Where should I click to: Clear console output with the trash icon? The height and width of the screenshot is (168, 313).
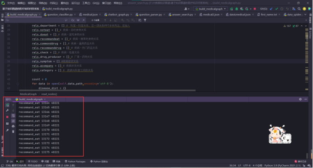tap(13, 131)
